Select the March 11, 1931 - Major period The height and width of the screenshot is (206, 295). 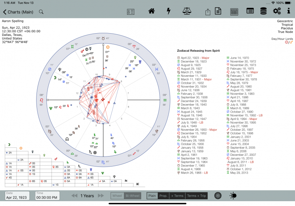coord(194,79)
